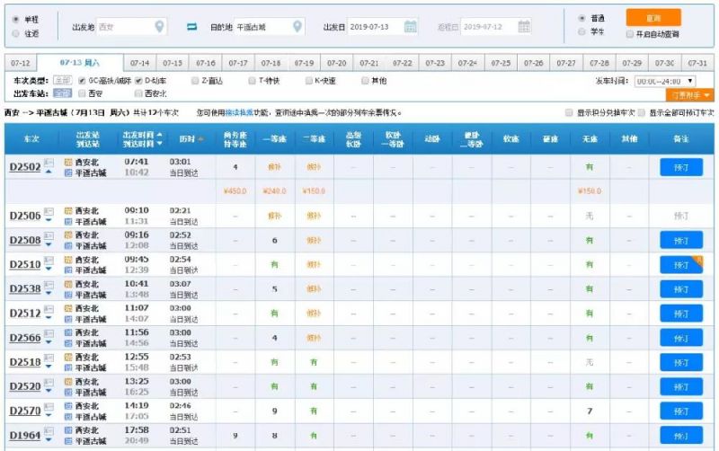
Task: Check 显示积分兑换车次 checkbox
Action: (x=569, y=112)
